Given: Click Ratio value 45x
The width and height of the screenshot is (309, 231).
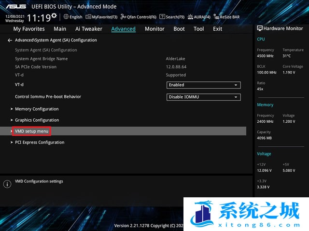Looking at the screenshot, I should click(260, 89).
